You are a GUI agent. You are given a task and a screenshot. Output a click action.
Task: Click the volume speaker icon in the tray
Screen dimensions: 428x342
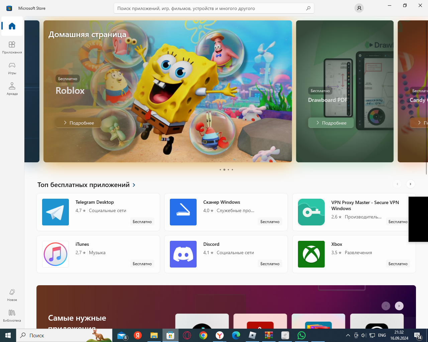[364, 335]
